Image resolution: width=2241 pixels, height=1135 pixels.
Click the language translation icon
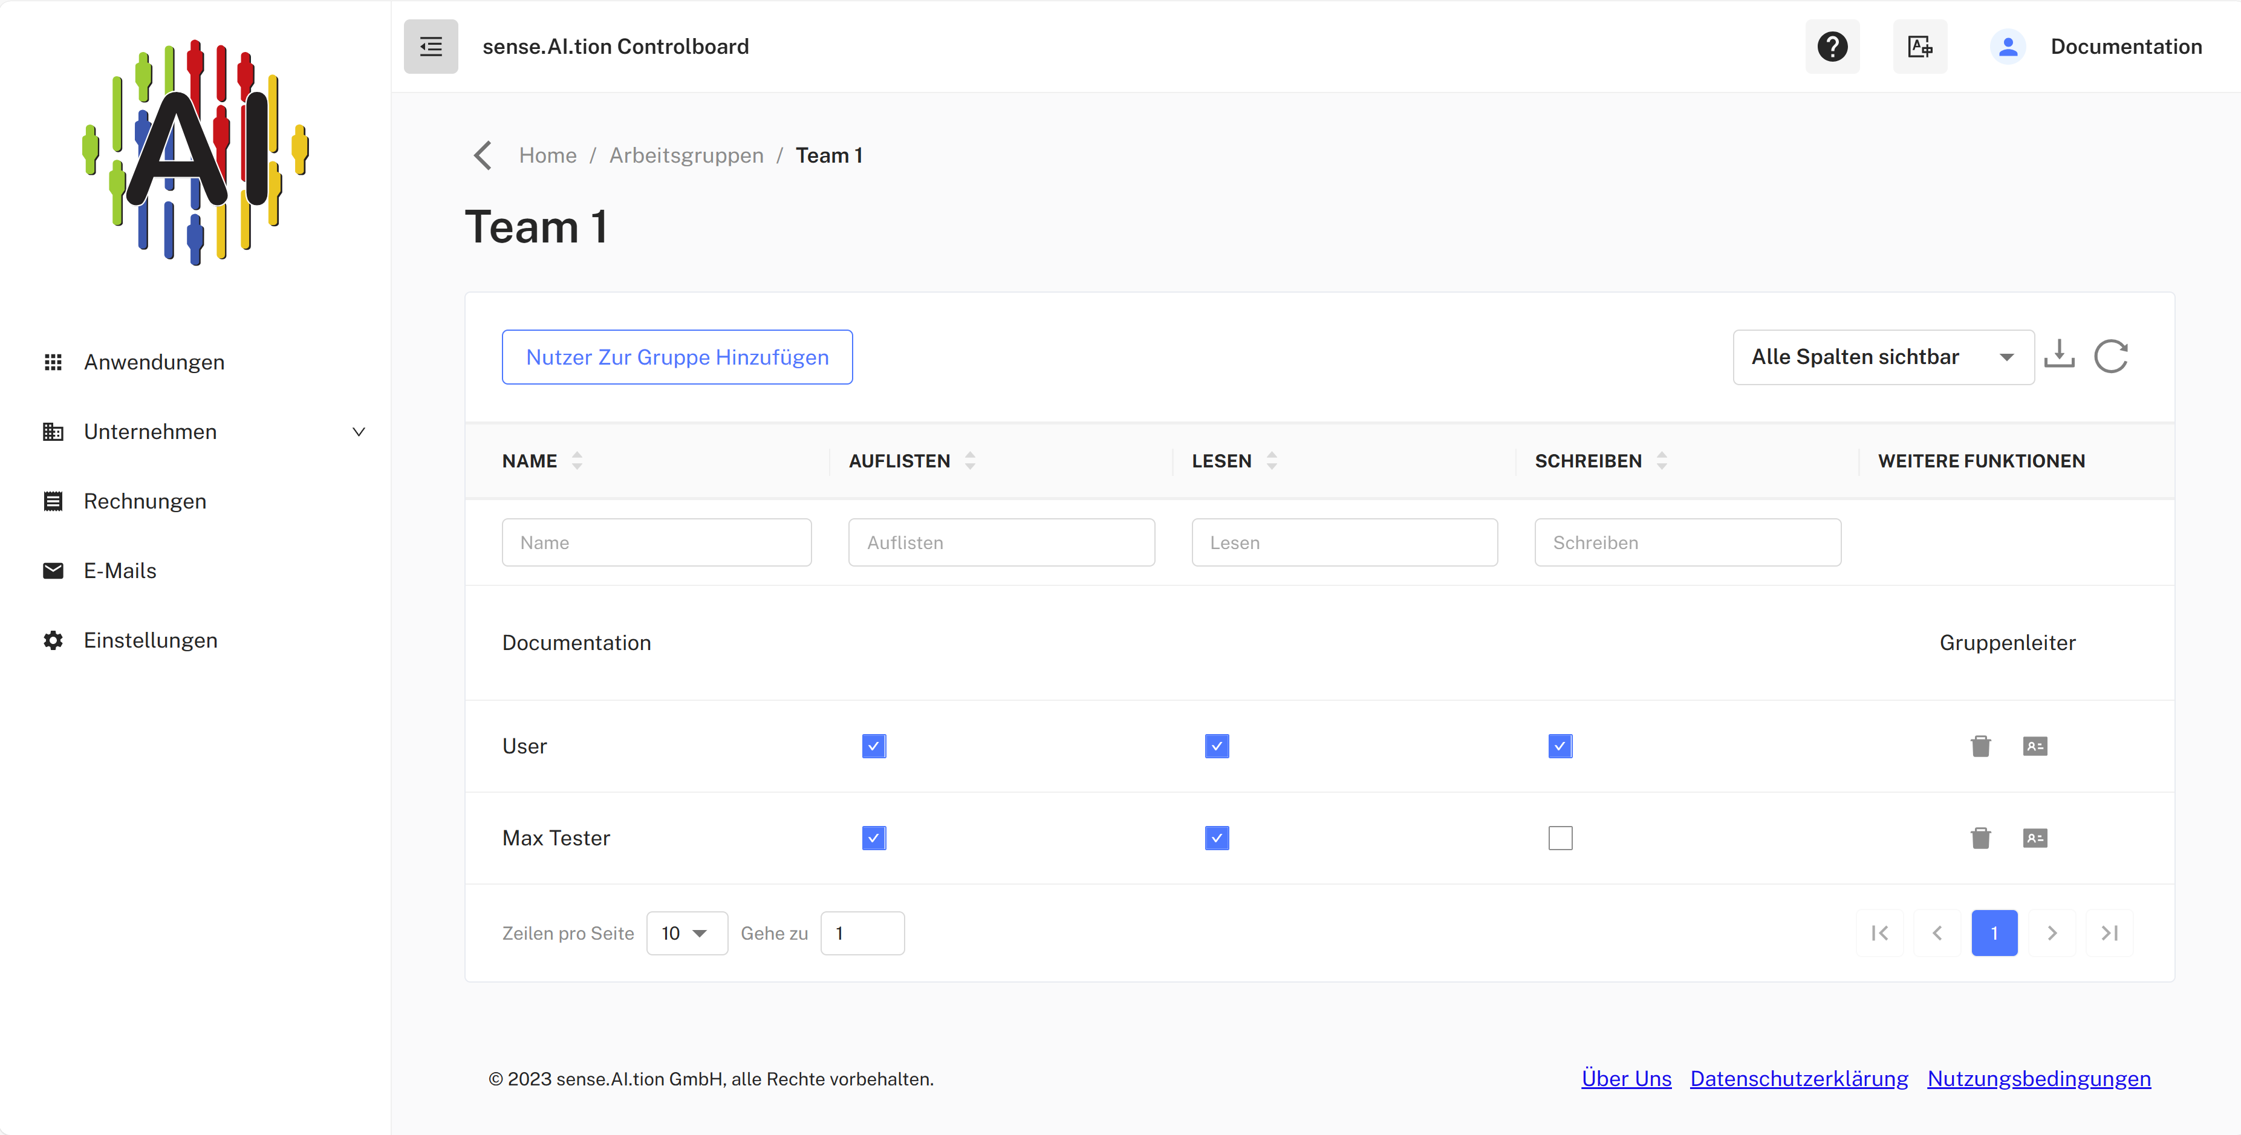1920,46
